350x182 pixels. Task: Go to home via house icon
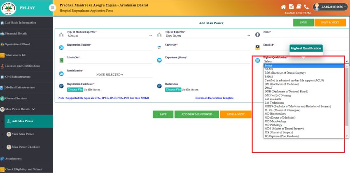[x=283, y=7]
